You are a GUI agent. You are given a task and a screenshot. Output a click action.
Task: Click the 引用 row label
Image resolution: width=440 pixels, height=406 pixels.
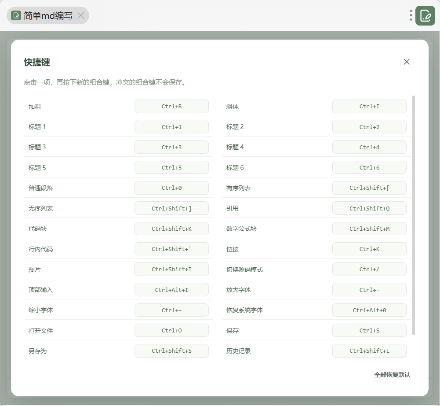[x=233, y=208]
